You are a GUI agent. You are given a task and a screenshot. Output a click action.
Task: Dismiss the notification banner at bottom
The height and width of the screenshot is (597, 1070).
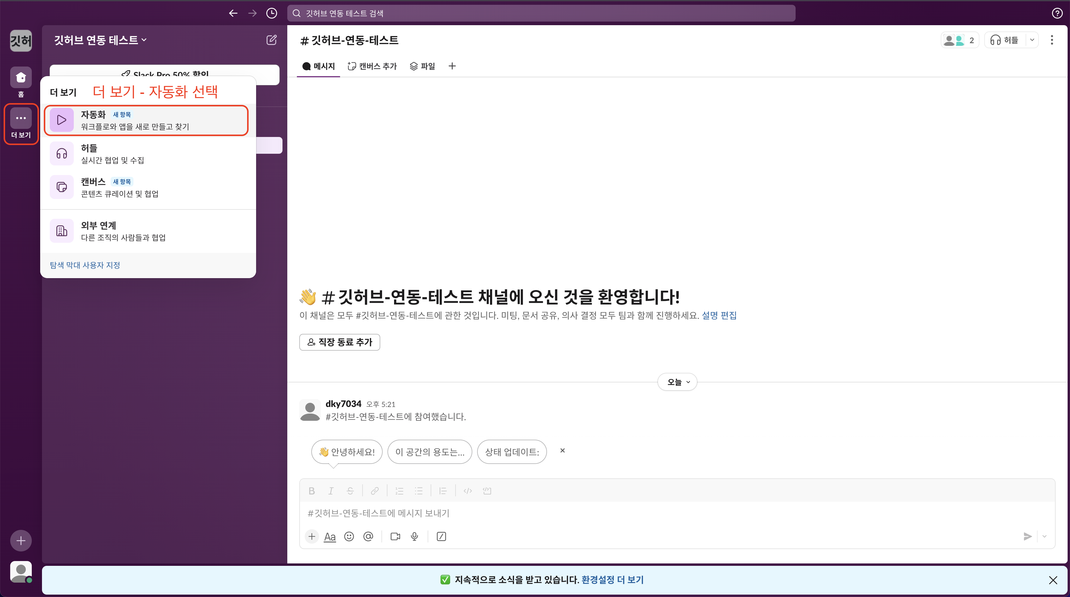(1053, 580)
